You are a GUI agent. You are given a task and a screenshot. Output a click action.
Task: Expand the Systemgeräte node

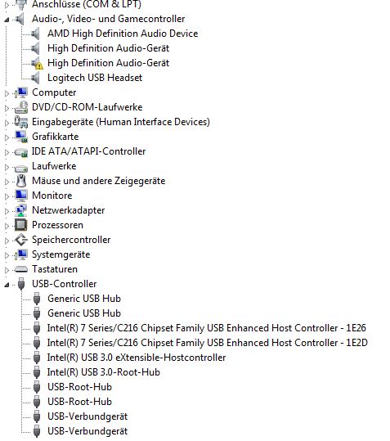[7, 255]
